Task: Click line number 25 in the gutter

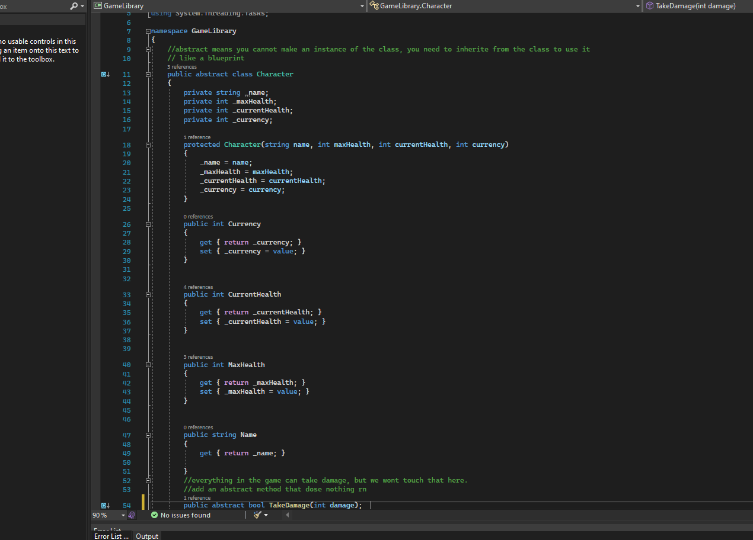Action: [126, 208]
